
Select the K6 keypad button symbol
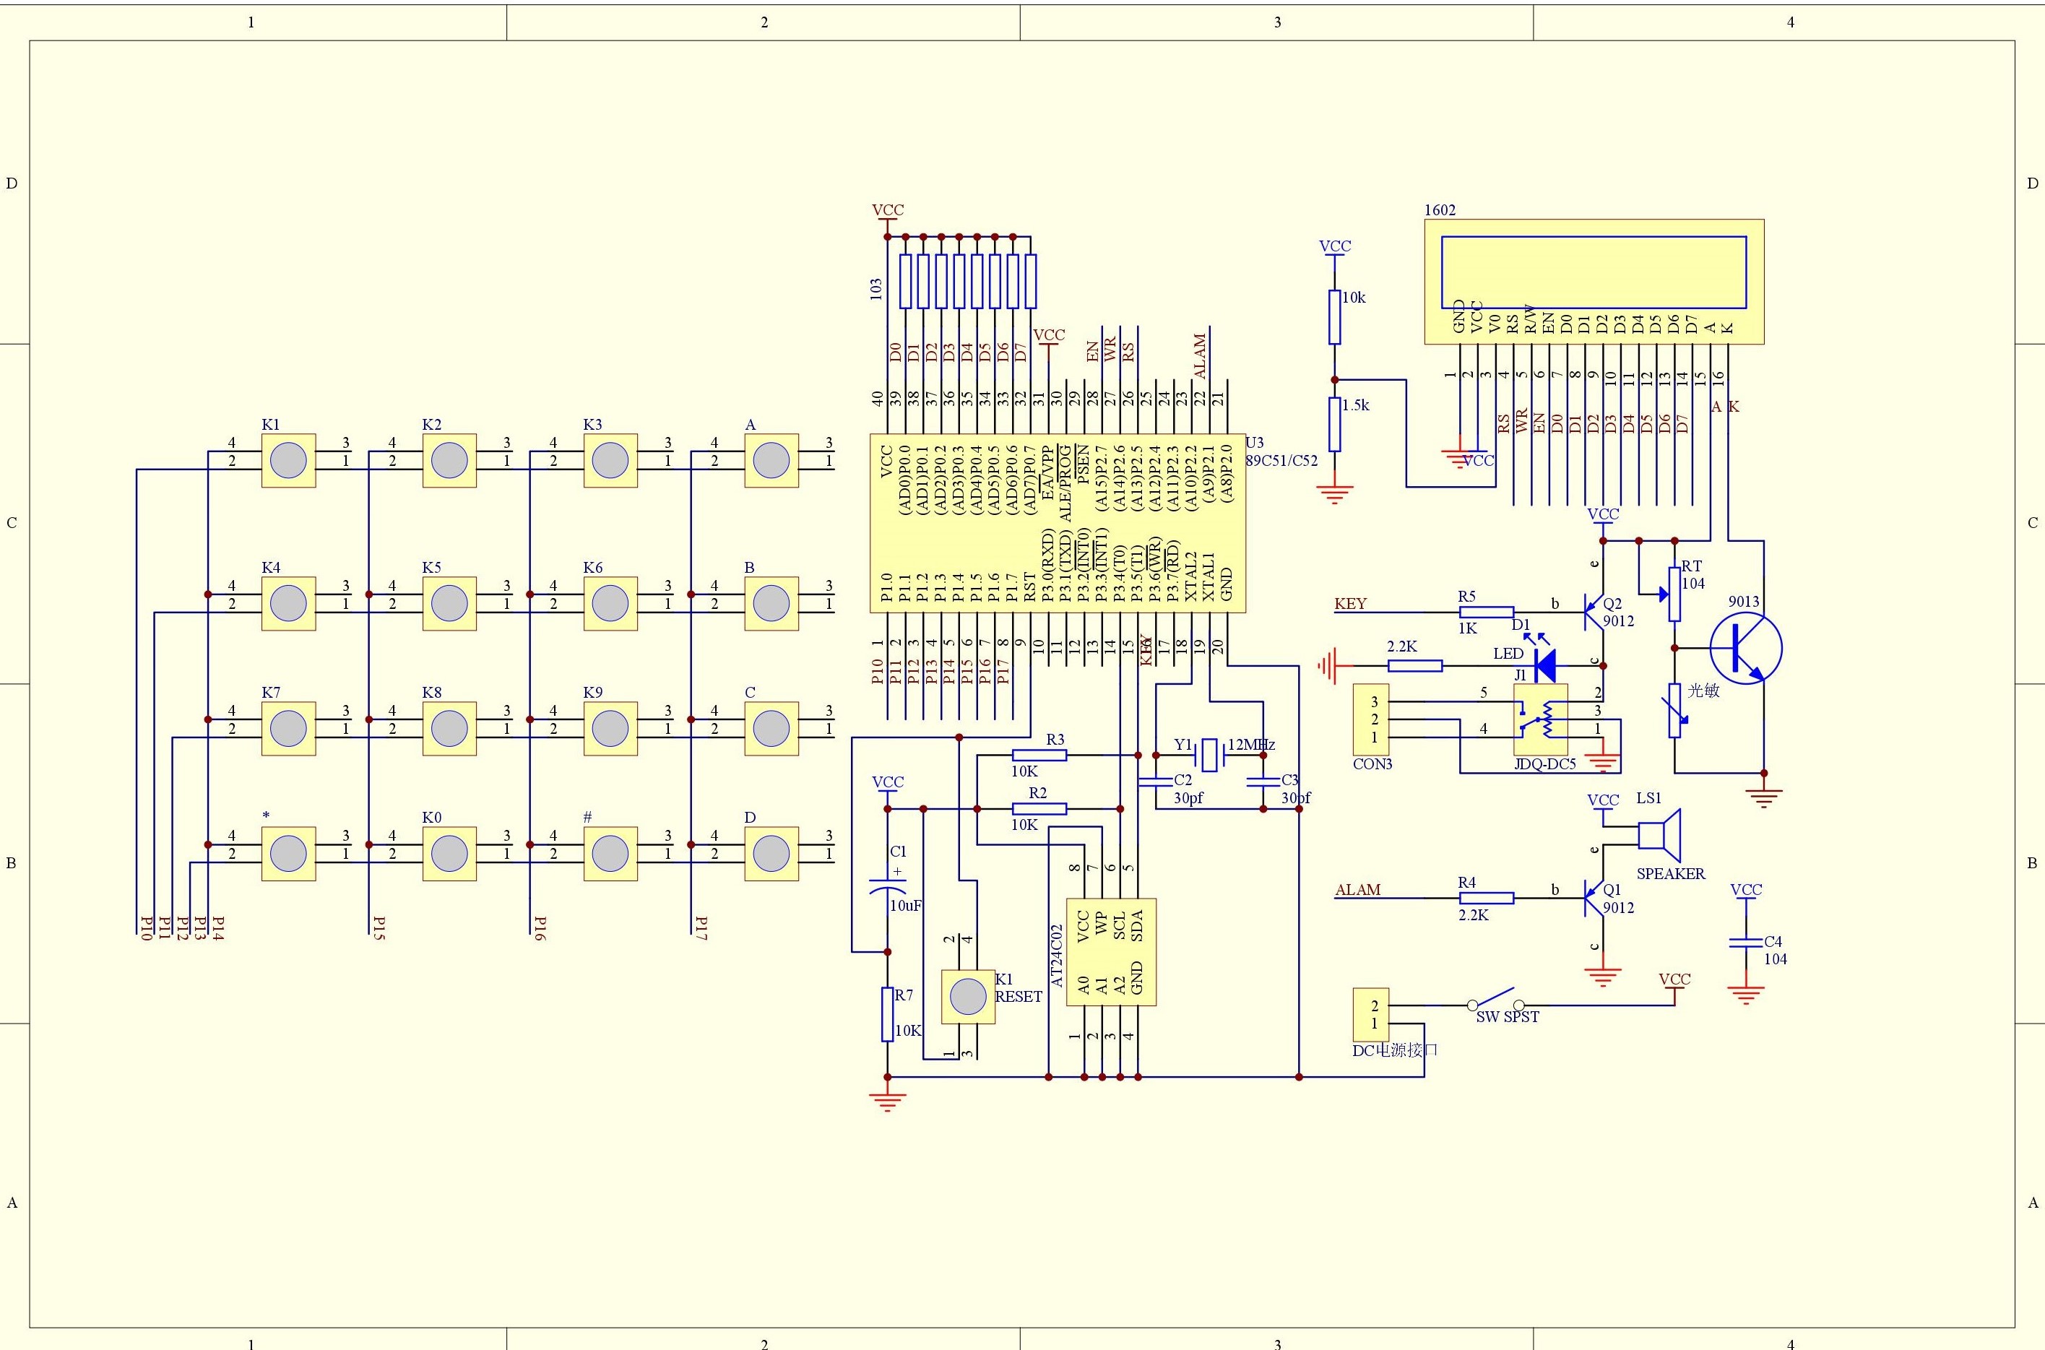pos(610,604)
